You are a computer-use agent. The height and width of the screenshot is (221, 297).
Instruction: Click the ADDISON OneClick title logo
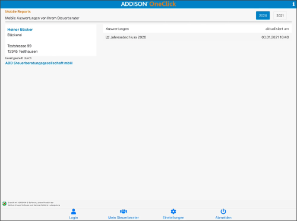pos(148,4)
